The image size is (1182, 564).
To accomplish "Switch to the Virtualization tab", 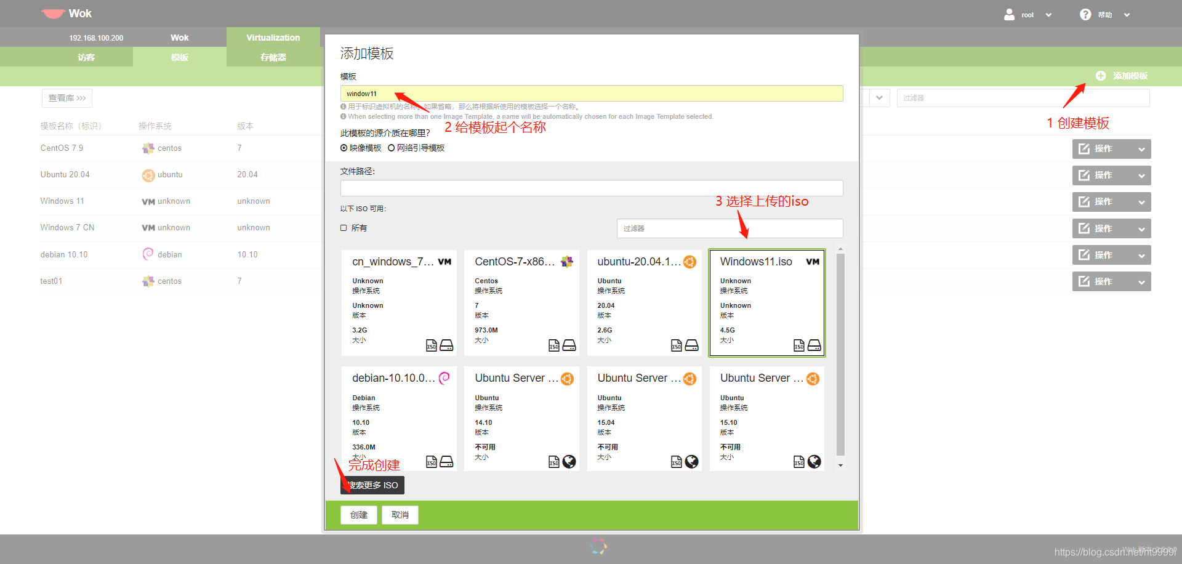I will (273, 38).
